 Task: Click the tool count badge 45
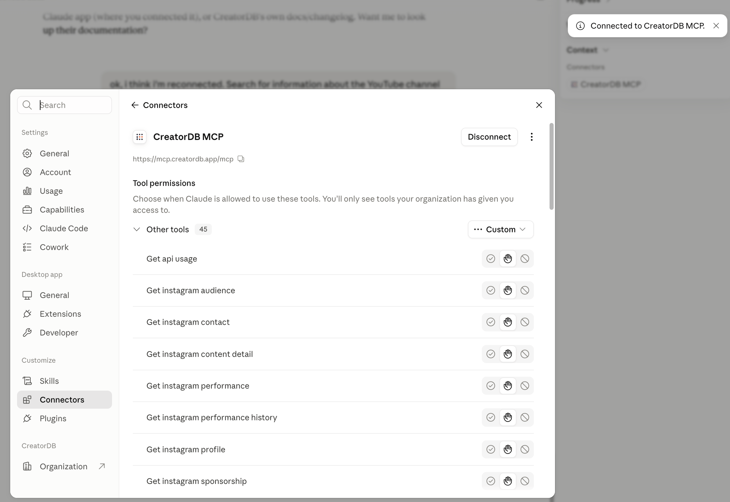[203, 230]
